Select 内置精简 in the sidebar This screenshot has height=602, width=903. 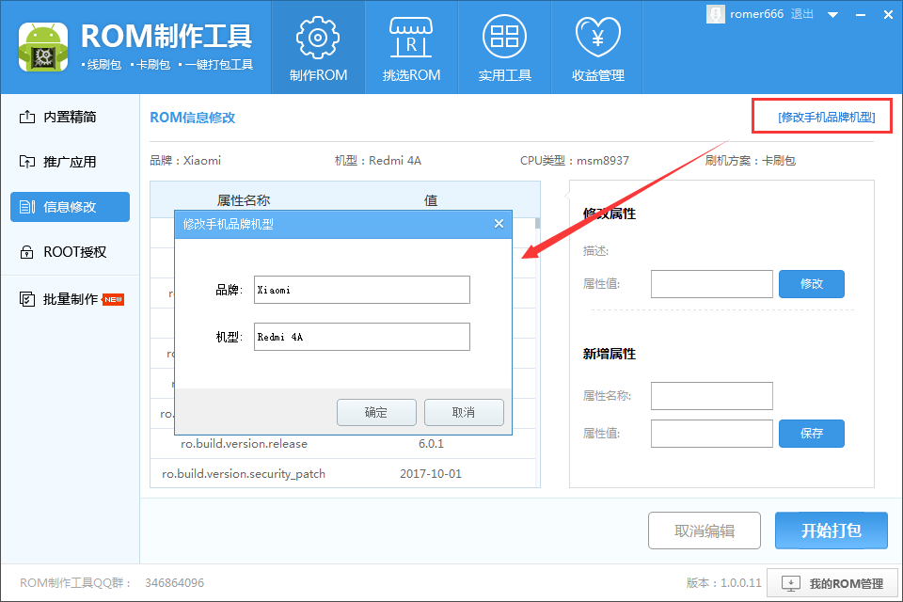tap(70, 117)
